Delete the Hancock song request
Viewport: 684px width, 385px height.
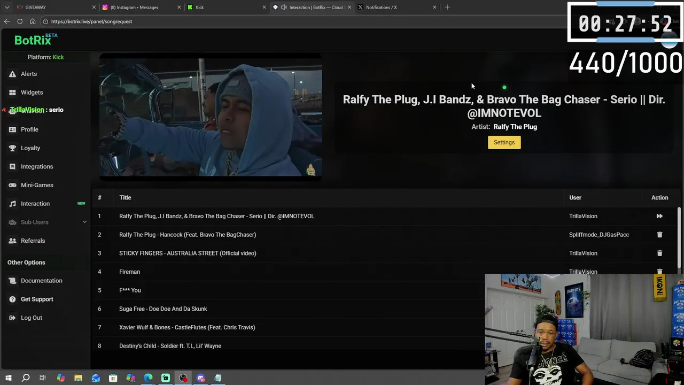click(x=659, y=235)
